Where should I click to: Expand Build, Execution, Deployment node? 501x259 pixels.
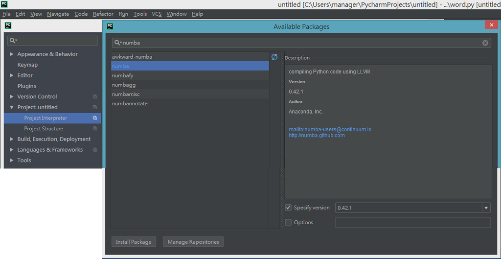tap(12, 139)
